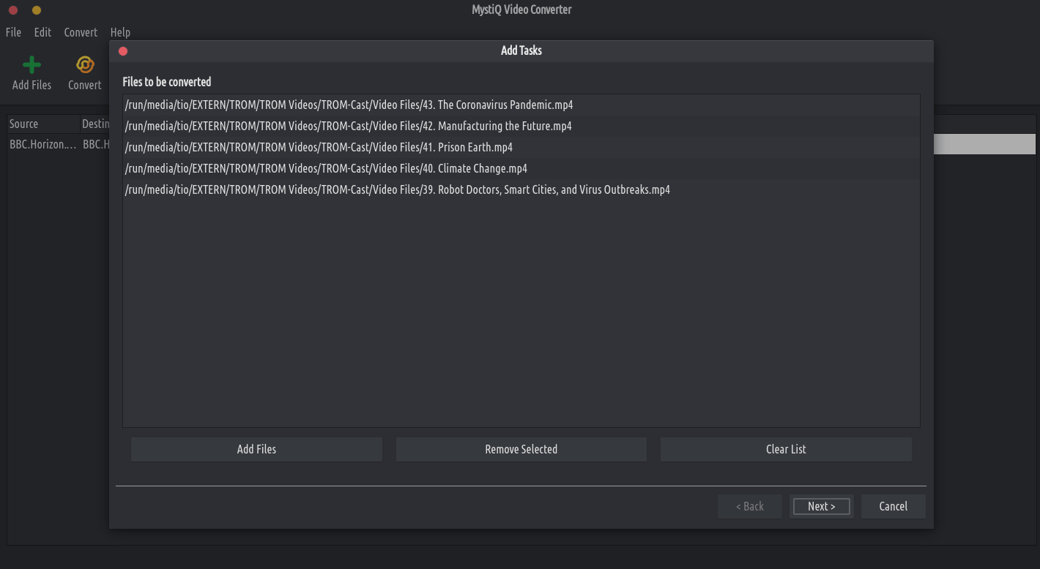Open the Convert menu

point(81,32)
